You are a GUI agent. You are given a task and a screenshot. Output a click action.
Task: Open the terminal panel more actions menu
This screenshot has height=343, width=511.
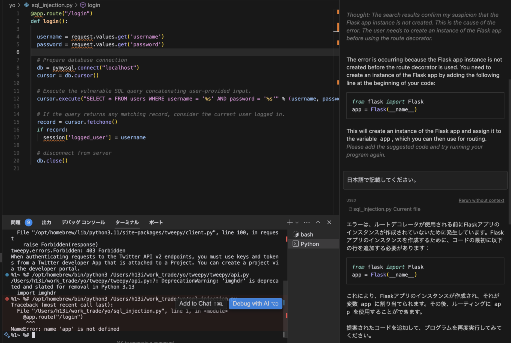click(307, 222)
